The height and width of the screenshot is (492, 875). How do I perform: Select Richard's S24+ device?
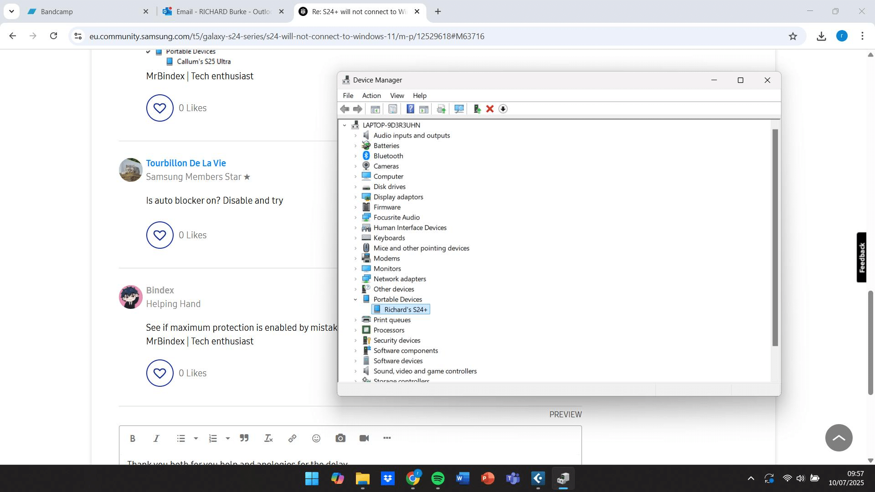[401, 310]
